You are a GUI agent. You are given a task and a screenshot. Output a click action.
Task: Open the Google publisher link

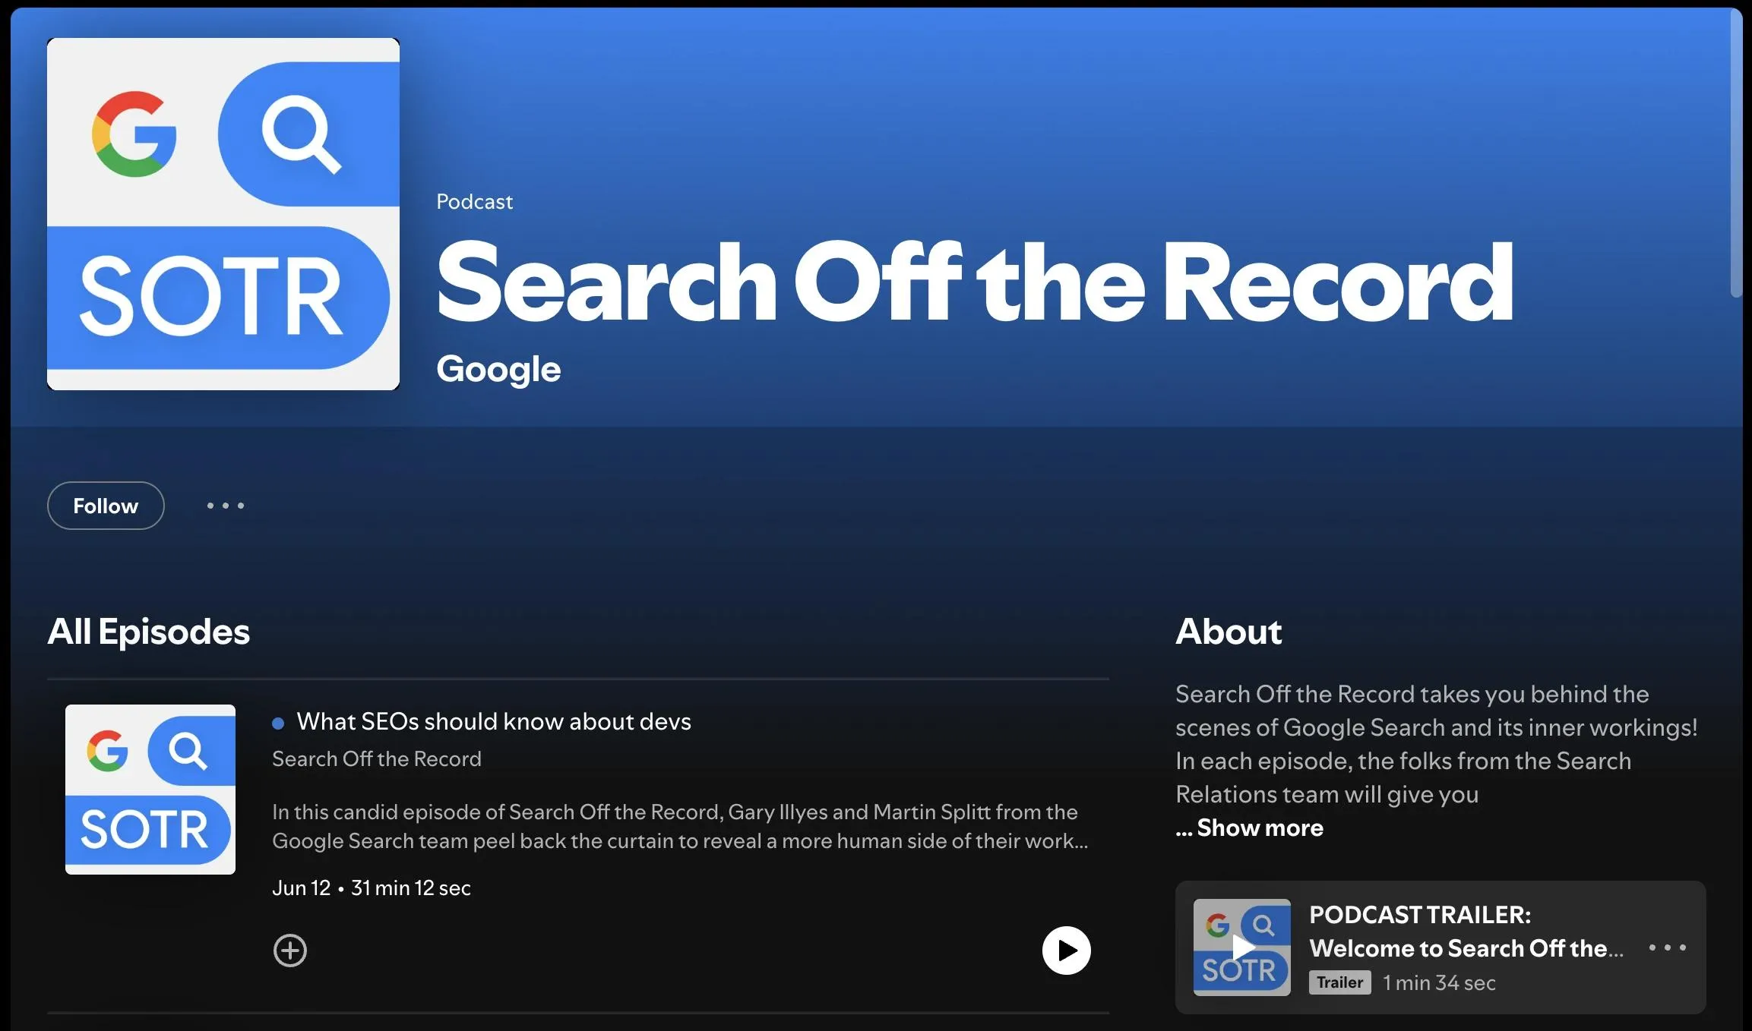tap(498, 369)
